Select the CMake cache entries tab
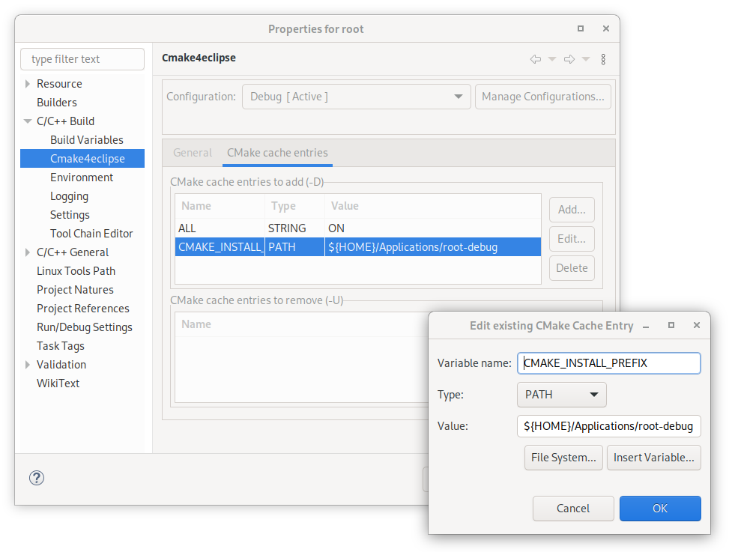 pyautogui.click(x=277, y=153)
